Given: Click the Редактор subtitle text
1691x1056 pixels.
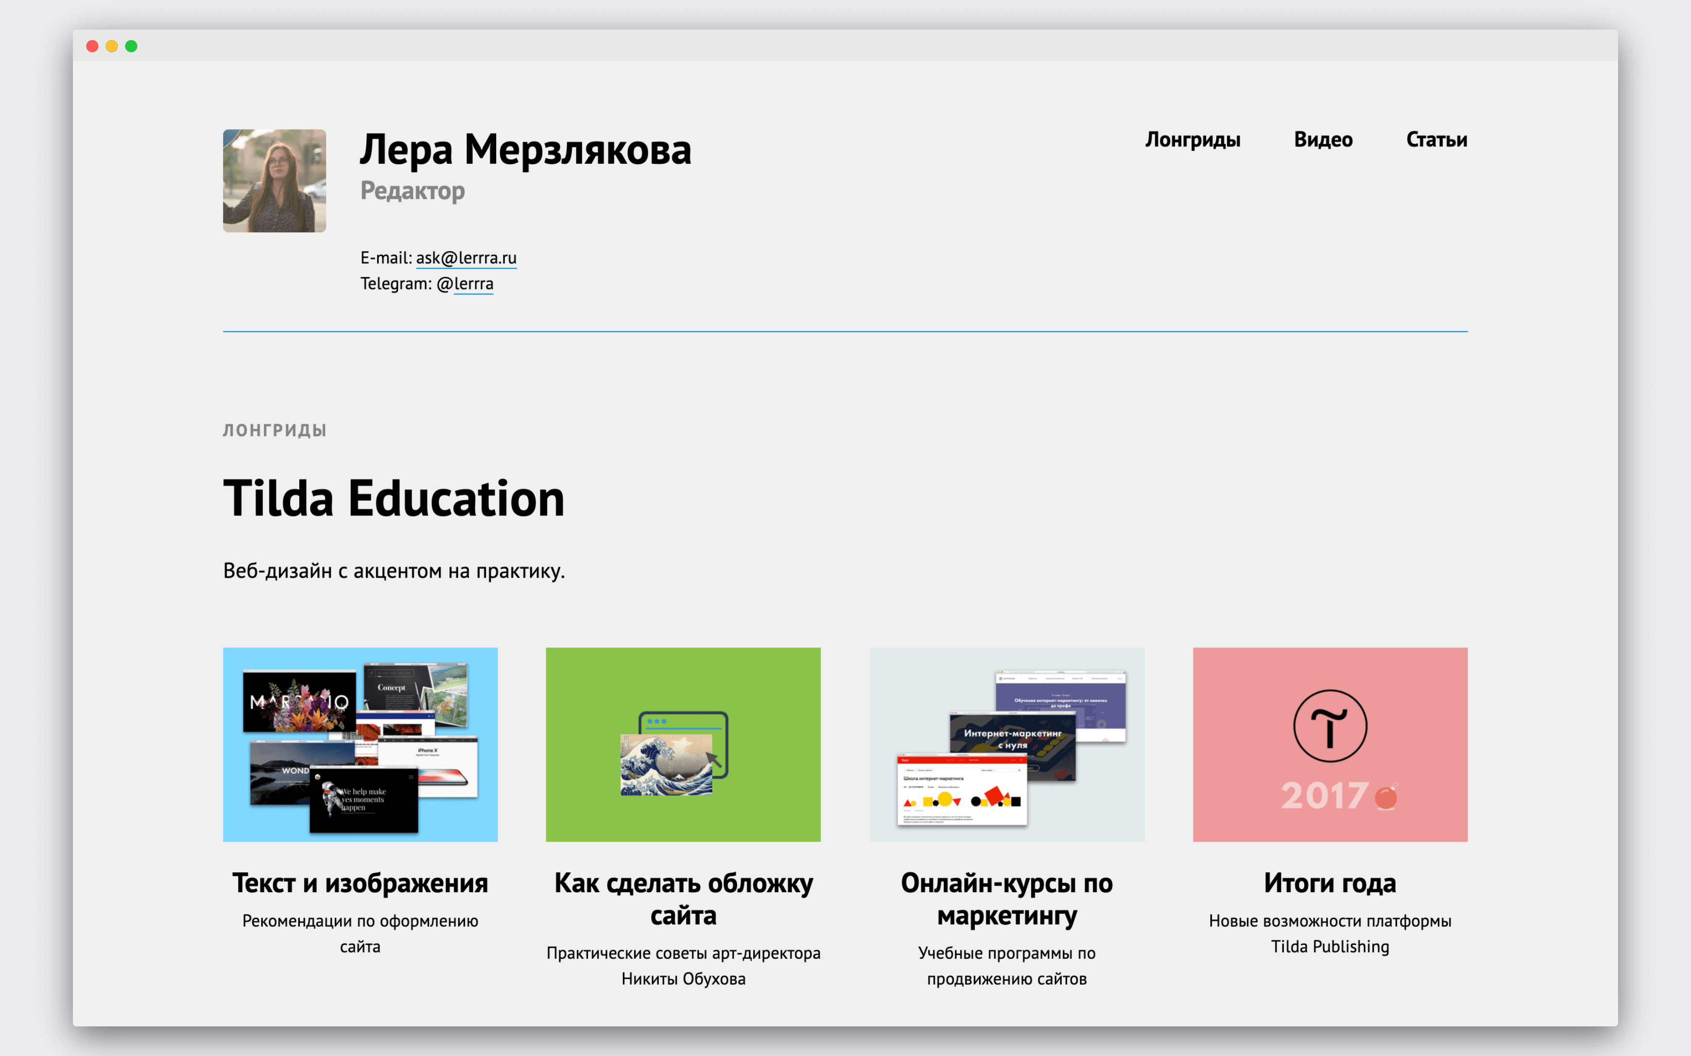Looking at the screenshot, I should 412,191.
